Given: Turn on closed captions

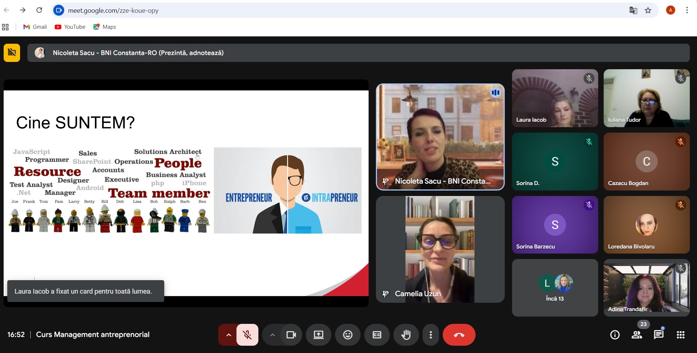Looking at the screenshot, I should (x=377, y=335).
